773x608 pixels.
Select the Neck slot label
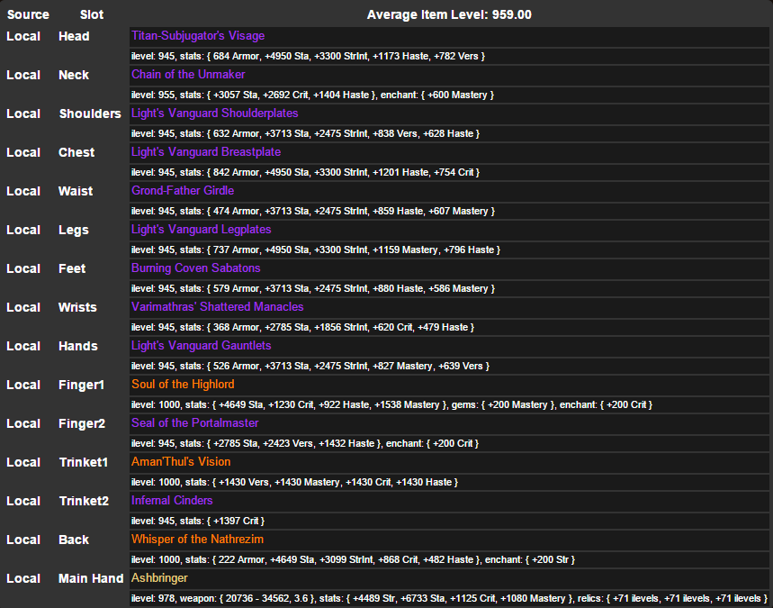pyautogui.click(x=74, y=75)
